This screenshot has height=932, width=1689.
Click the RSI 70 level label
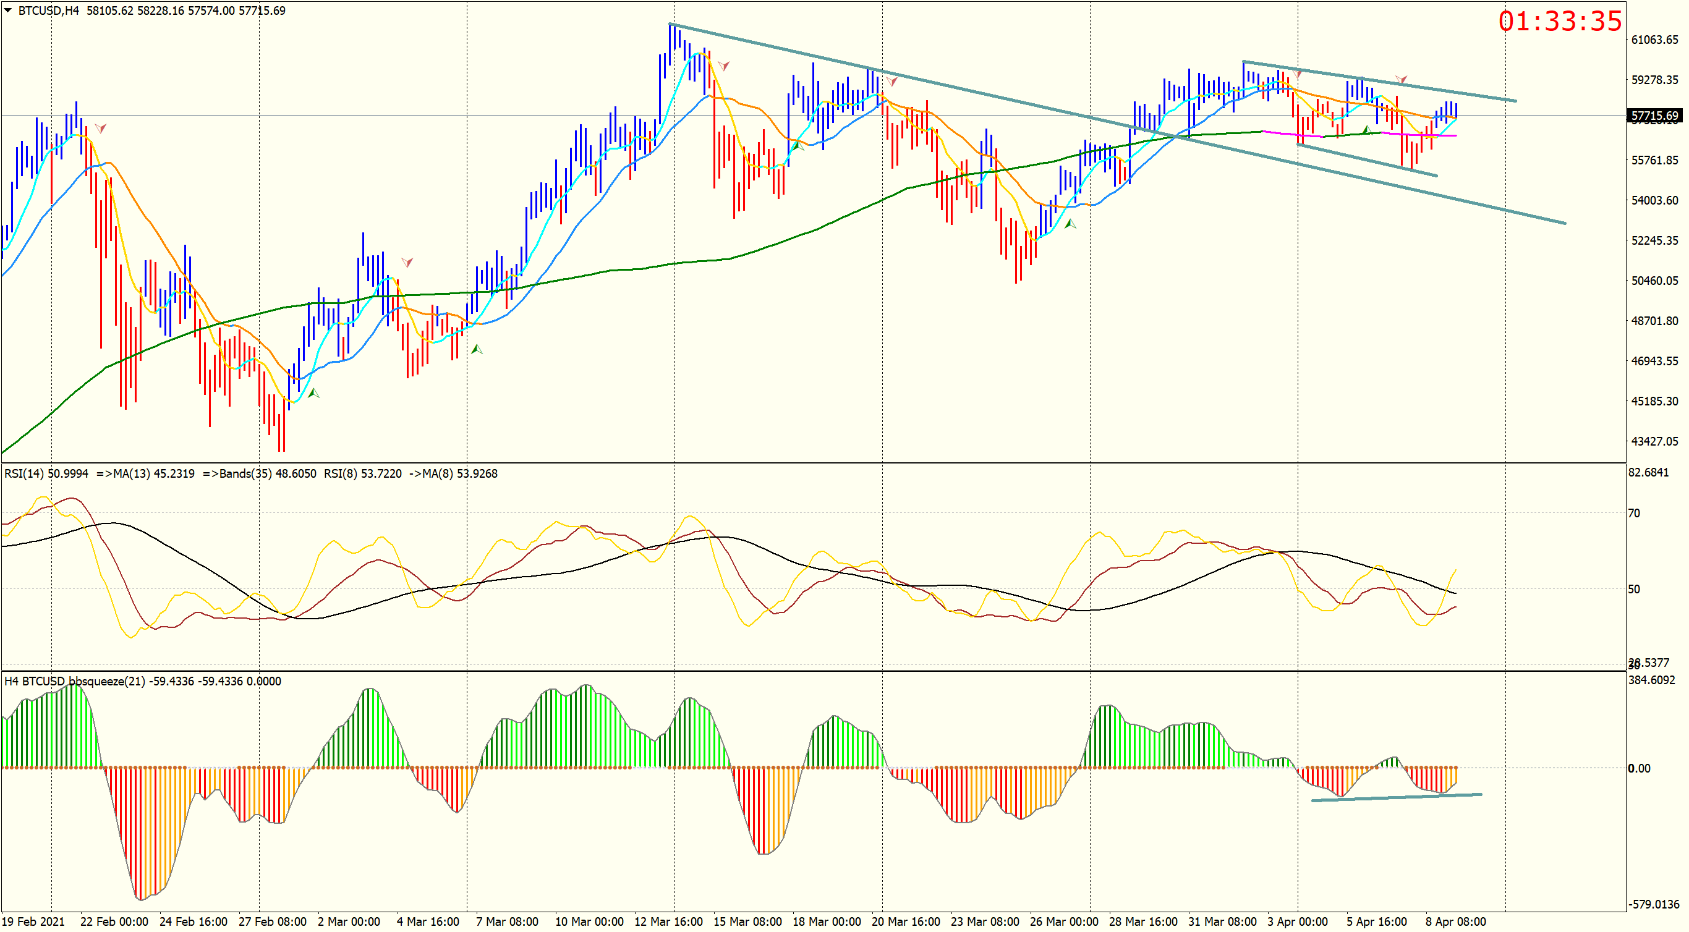tap(1634, 513)
